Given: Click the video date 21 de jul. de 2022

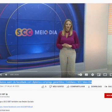Looking at the screenshot, I should click(x=12, y=86).
